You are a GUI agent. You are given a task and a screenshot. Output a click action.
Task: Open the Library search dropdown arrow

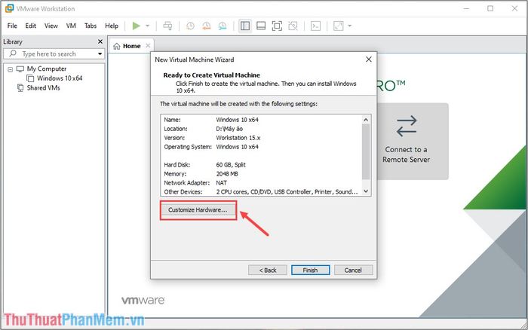coord(100,53)
